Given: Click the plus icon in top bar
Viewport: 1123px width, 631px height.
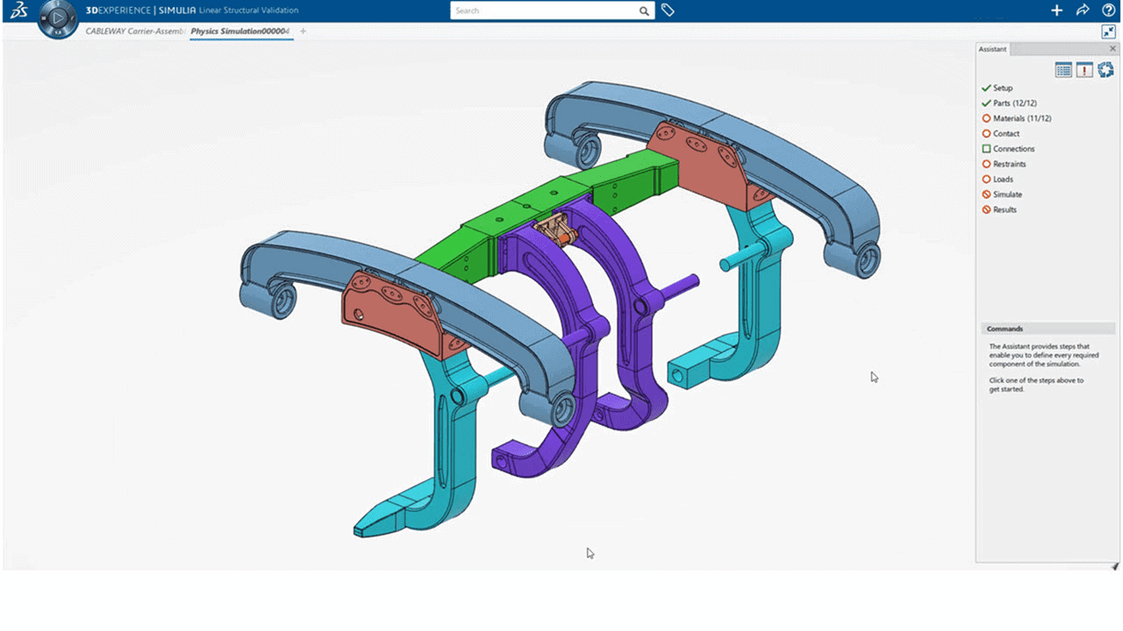Looking at the screenshot, I should [1056, 11].
